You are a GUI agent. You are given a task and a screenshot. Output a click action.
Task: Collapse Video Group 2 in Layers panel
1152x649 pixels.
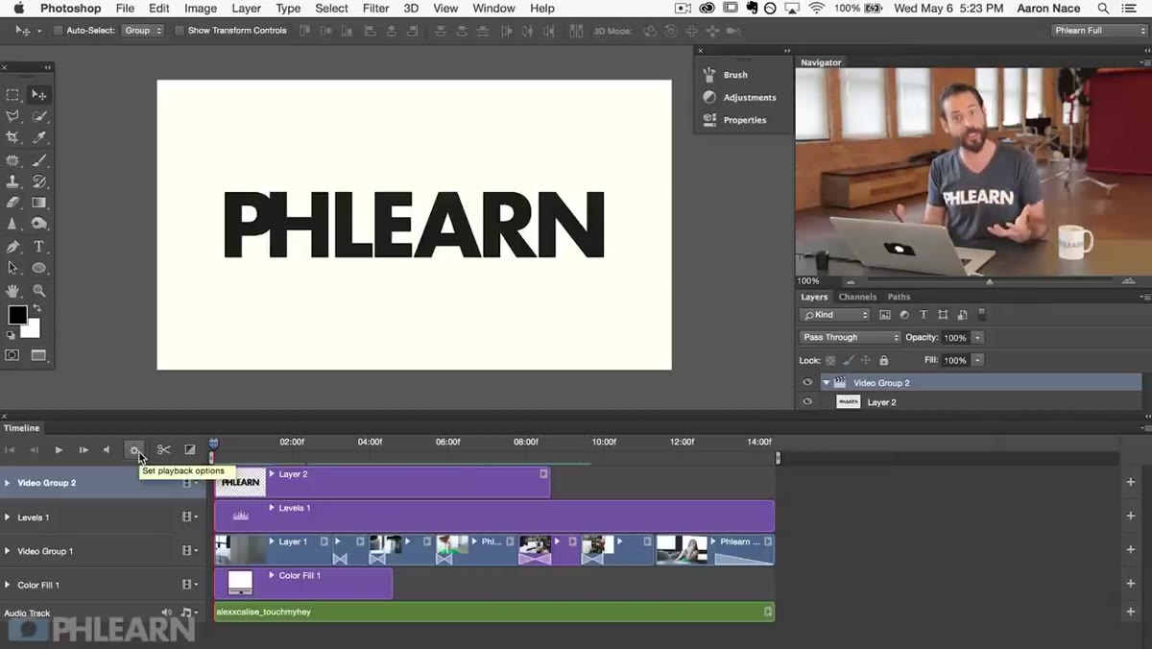pyautogui.click(x=826, y=382)
